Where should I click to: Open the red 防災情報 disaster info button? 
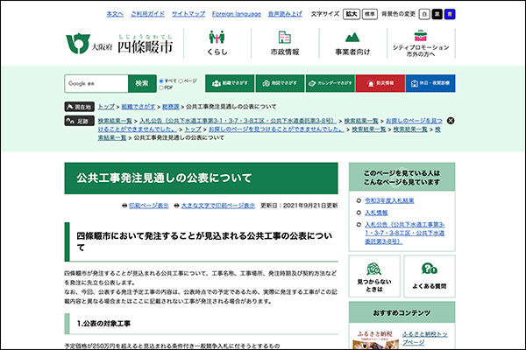click(380, 83)
